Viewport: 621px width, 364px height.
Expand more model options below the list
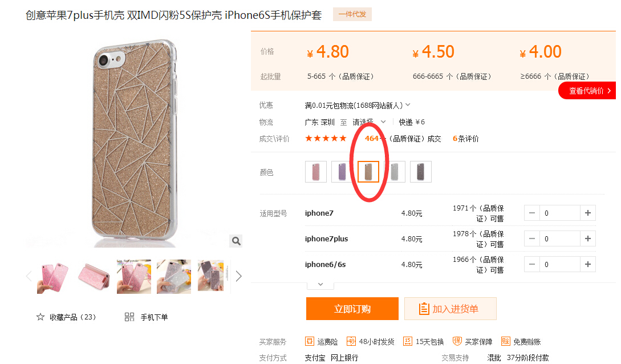[x=320, y=285]
